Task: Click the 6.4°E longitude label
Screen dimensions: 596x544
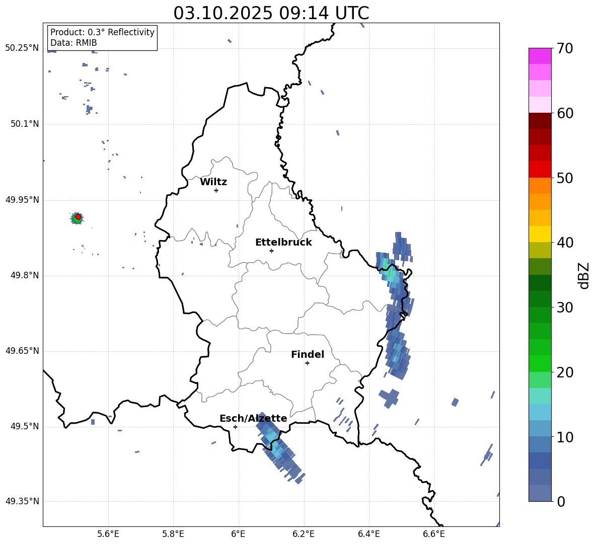Action: (x=368, y=534)
